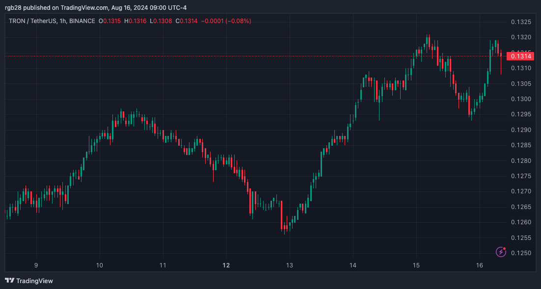Click the TradingView wordmark text
541x289 pixels.
click(x=34, y=281)
